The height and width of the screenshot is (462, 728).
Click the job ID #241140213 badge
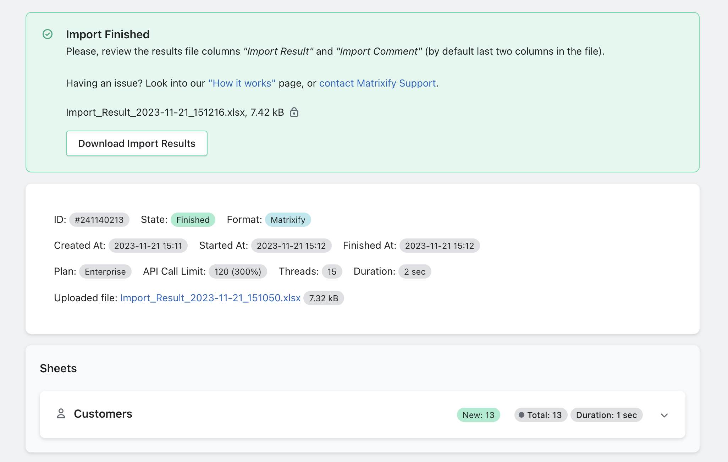[99, 220]
